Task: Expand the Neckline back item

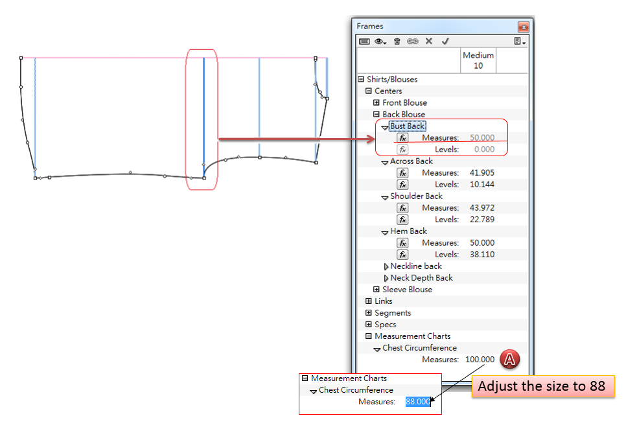Action: click(x=386, y=266)
